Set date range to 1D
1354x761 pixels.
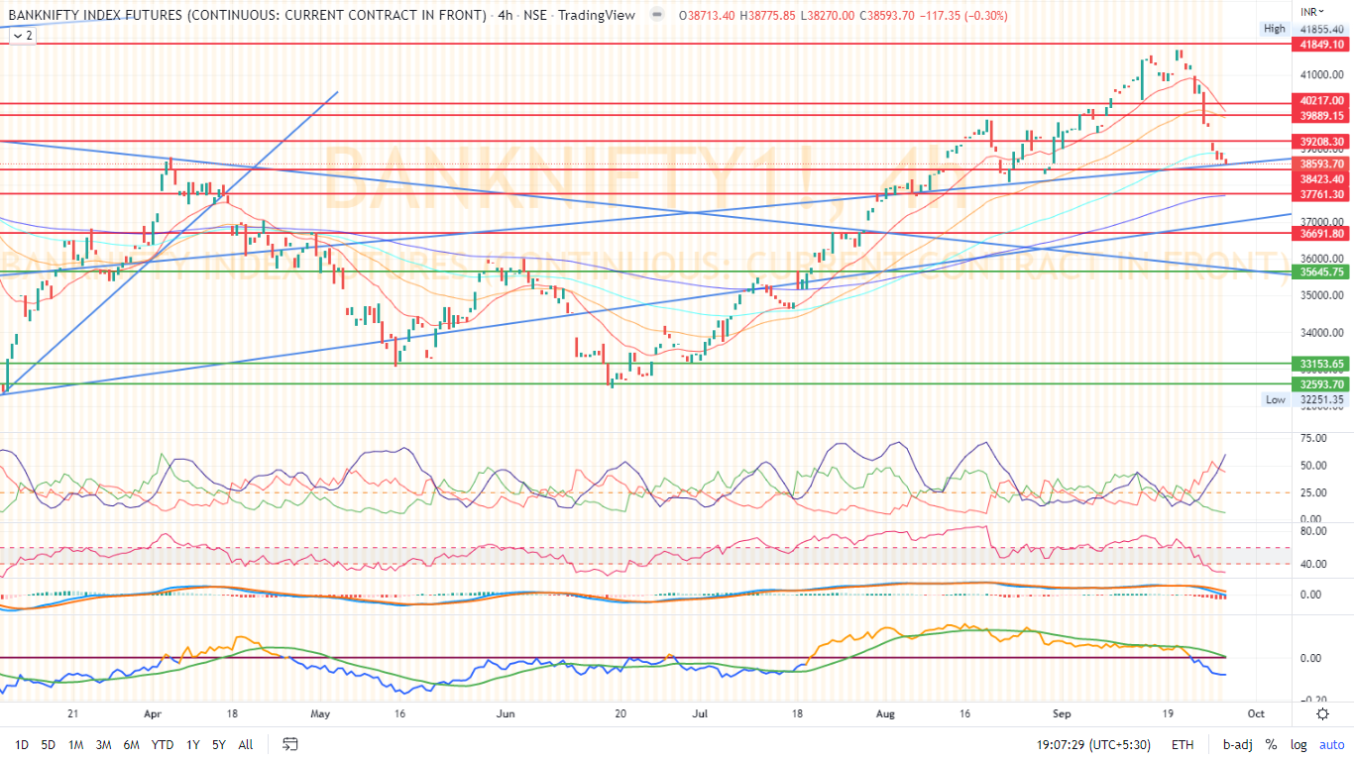click(x=21, y=744)
